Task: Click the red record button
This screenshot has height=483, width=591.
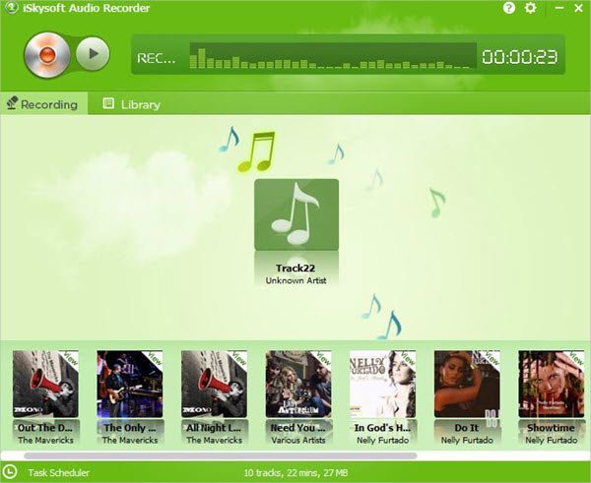Action: pos(46,55)
